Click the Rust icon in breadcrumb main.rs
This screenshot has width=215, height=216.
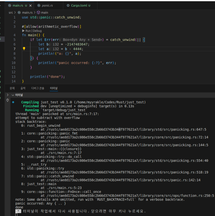[19, 12]
